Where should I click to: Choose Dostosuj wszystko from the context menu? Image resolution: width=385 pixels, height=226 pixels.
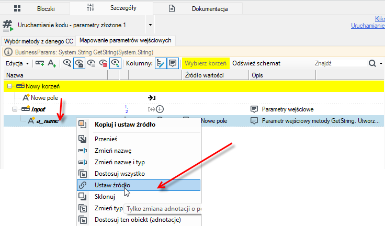pyautogui.click(x=139, y=174)
